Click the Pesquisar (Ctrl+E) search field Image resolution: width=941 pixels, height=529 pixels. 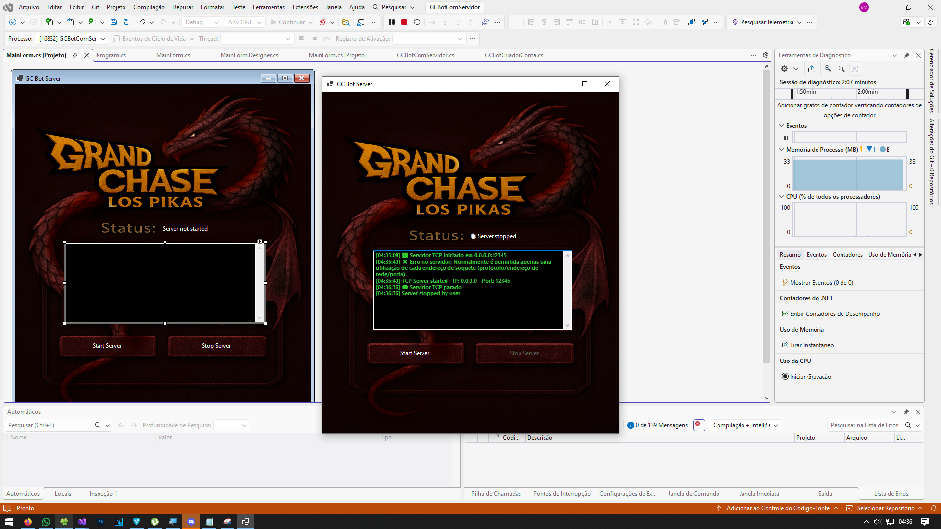pos(49,425)
